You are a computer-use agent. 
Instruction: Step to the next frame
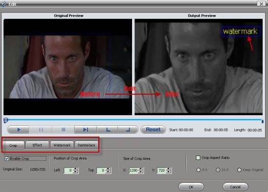point(85,130)
